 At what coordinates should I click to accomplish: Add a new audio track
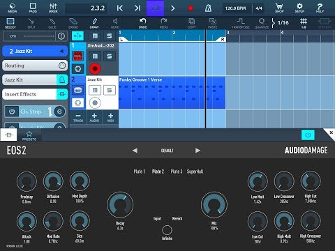[x=94, y=117]
